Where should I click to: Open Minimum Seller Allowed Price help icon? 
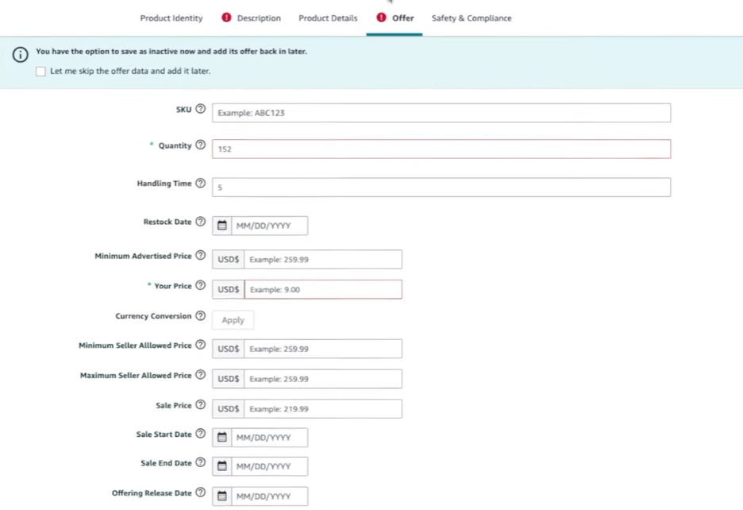click(201, 345)
